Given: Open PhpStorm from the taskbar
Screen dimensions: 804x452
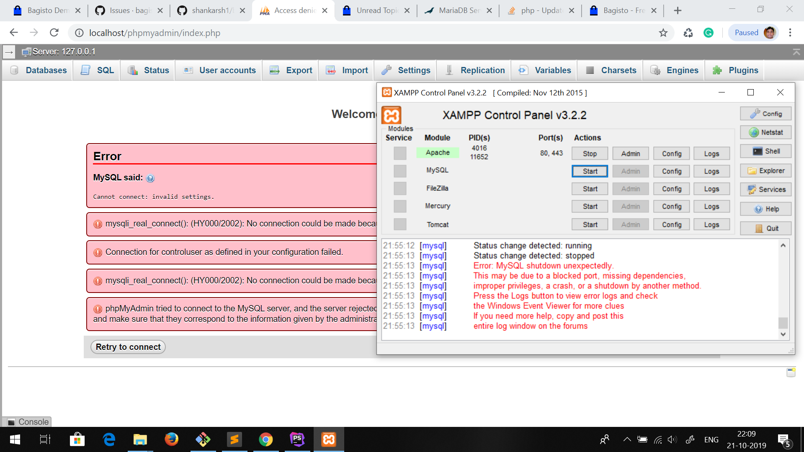Looking at the screenshot, I should (x=297, y=439).
